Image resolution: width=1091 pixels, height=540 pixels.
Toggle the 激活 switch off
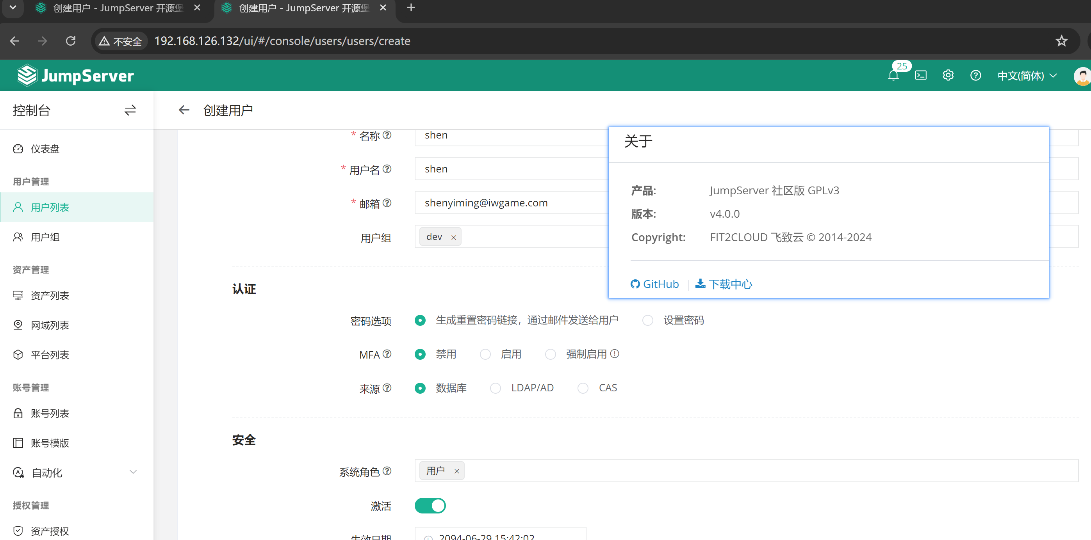click(x=430, y=506)
